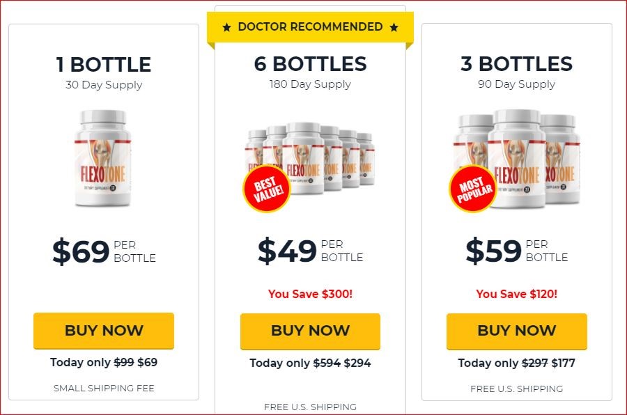Buy the 1 bottle package now
Screen dimensions: 627x415
[x=104, y=331]
